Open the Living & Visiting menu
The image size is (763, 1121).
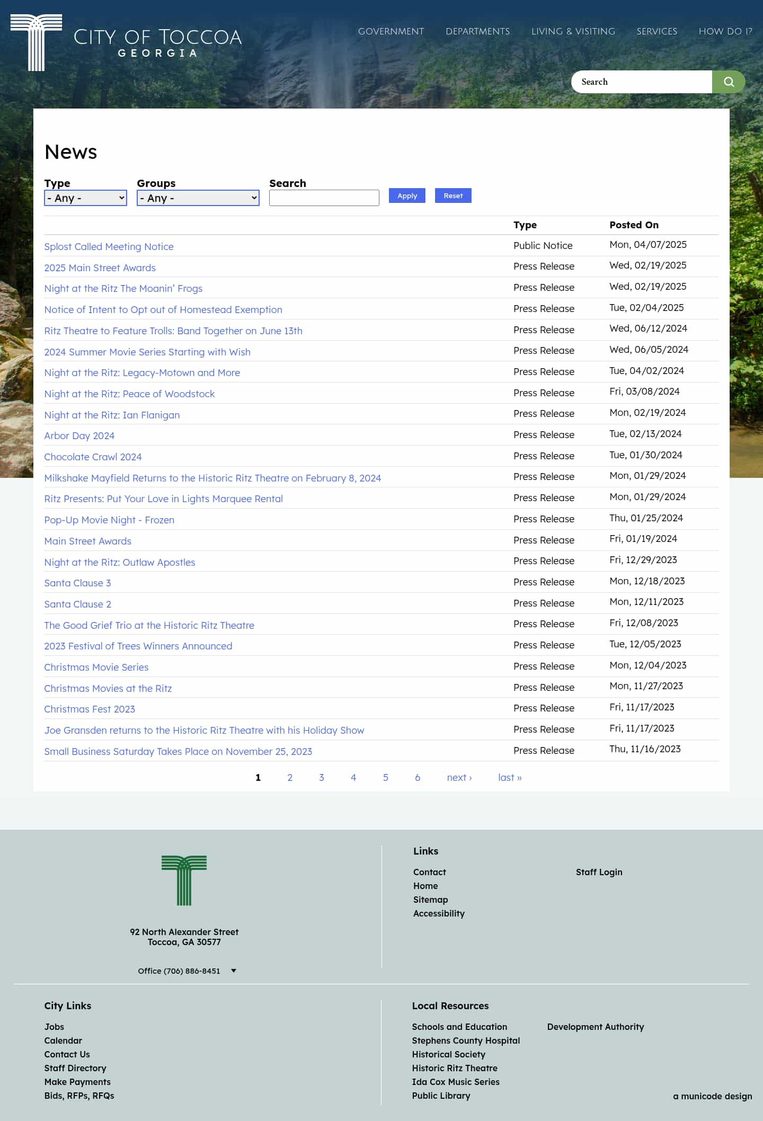click(x=573, y=31)
